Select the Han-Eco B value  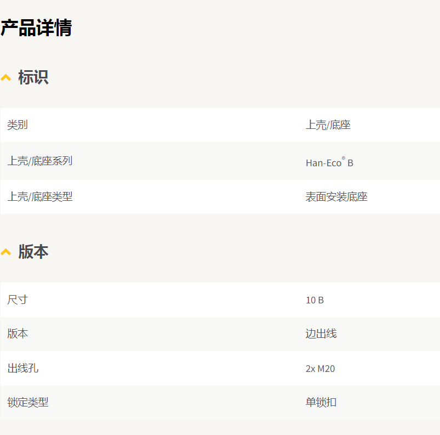[x=329, y=162]
